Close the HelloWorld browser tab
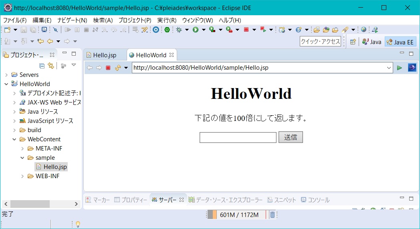The width and height of the screenshot is (420, 229). tap(172, 55)
